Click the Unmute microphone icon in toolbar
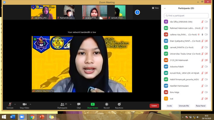This screenshot has height=120, width=214. (10, 104)
